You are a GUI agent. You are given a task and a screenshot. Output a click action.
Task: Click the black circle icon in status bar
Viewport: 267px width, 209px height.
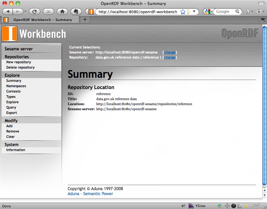[233, 206]
